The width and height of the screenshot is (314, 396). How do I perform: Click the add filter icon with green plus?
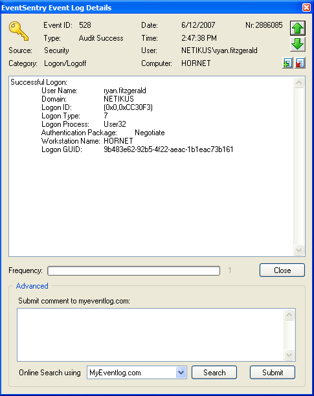[x=287, y=63]
